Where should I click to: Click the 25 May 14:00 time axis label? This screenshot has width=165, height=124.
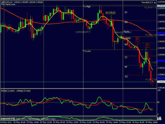pyautogui.click(x=33, y=122)
